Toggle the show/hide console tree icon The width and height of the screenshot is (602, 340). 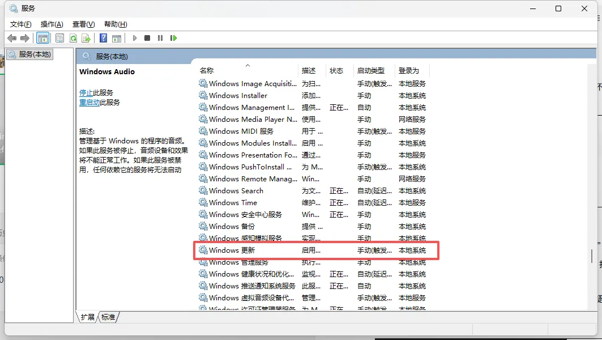point(42,38)
